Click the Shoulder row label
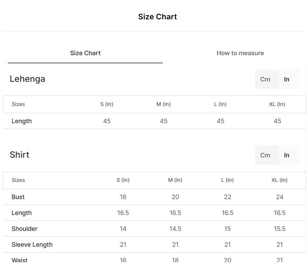This screenshot has width=307, height=274. pyautogui.click(x=24, y=228)
